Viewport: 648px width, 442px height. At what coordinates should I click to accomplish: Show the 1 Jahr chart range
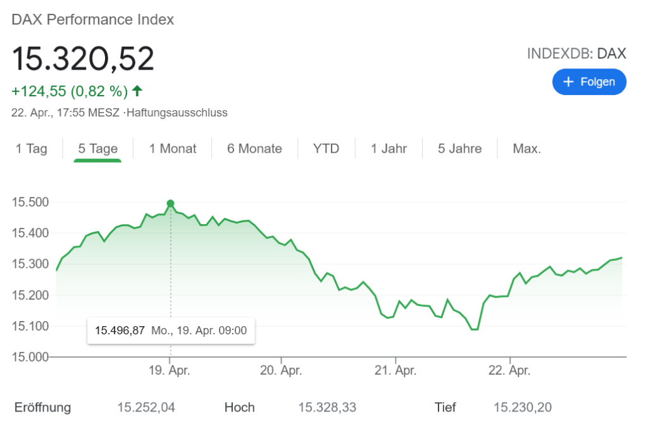point(390,149)
